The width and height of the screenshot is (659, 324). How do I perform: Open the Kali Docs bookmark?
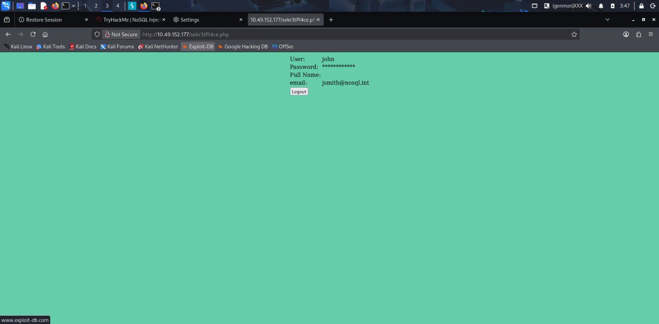pyautogui.click(x=83, y=47)
